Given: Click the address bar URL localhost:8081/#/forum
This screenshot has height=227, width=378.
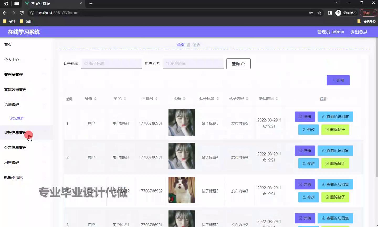Looking at the screenshot, I should [x=57, y=13].
